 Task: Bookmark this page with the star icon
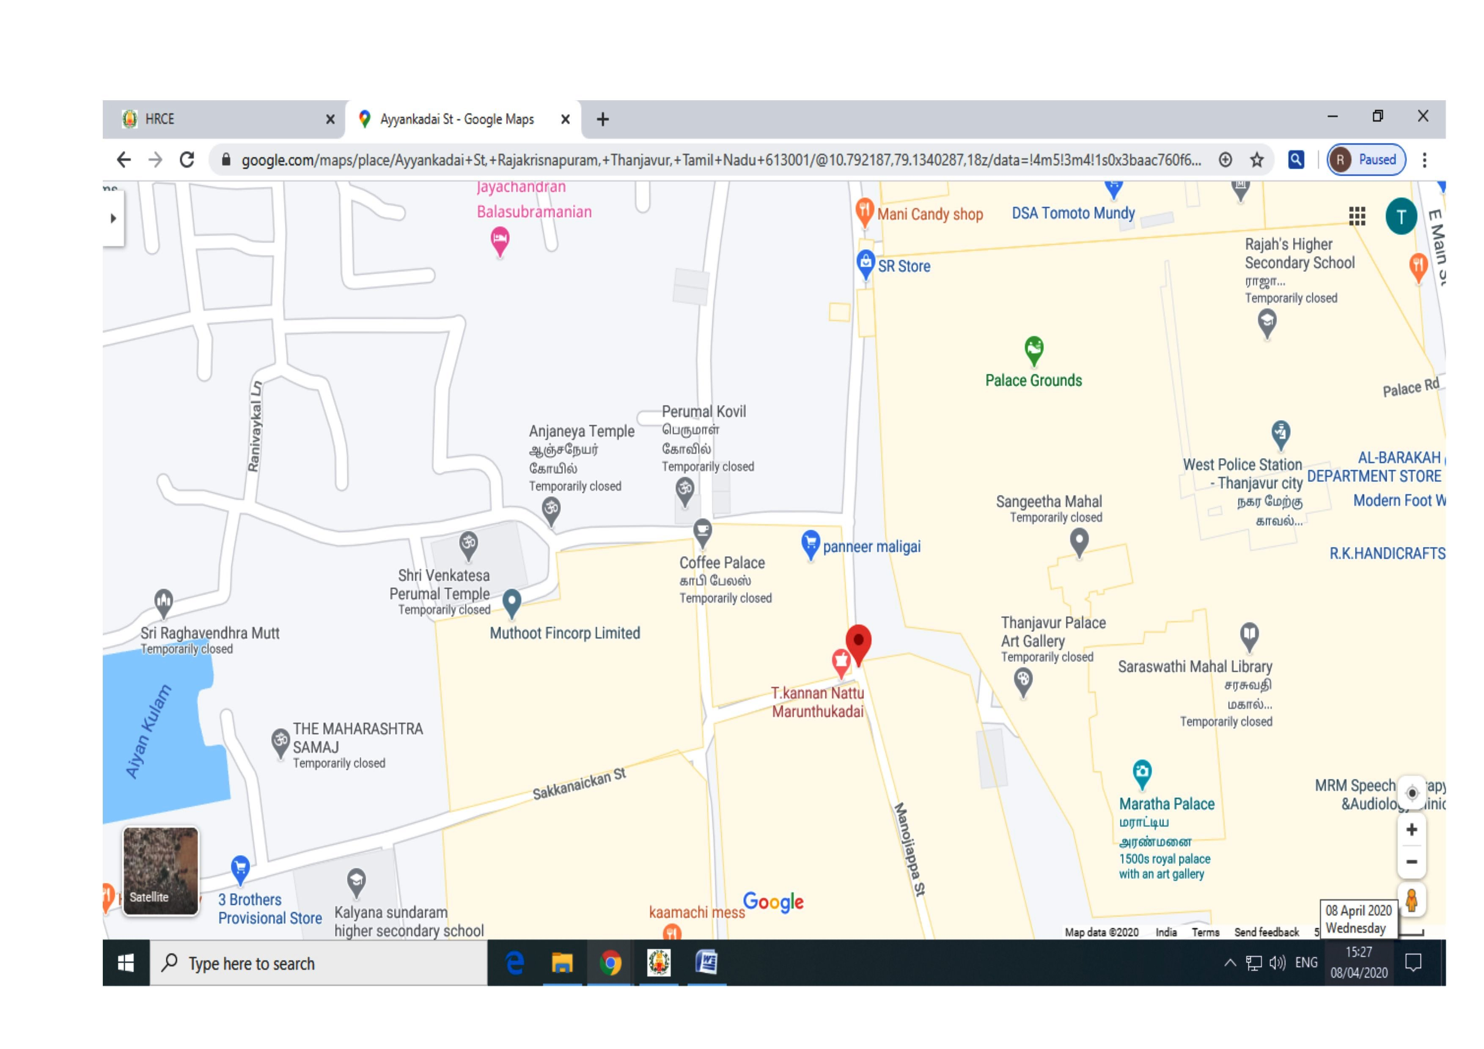pyautogui.click(x=1256, y=159)
